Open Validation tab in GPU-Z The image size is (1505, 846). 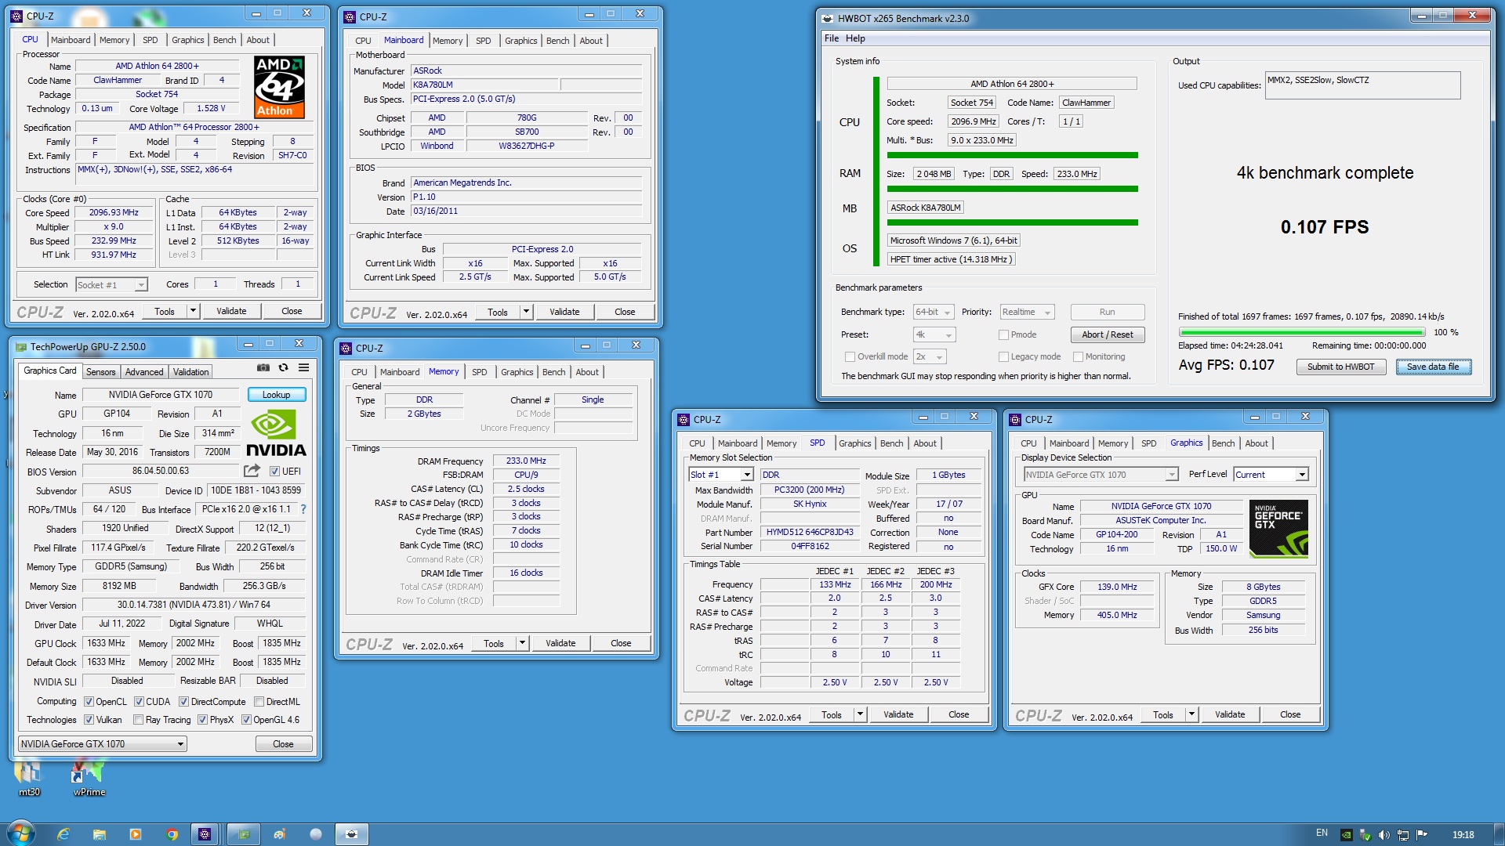click(x=190, y=372)
